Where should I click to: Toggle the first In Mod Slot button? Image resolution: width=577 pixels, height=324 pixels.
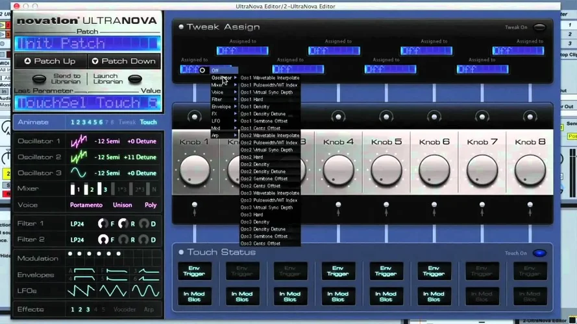tap(194, 296)
